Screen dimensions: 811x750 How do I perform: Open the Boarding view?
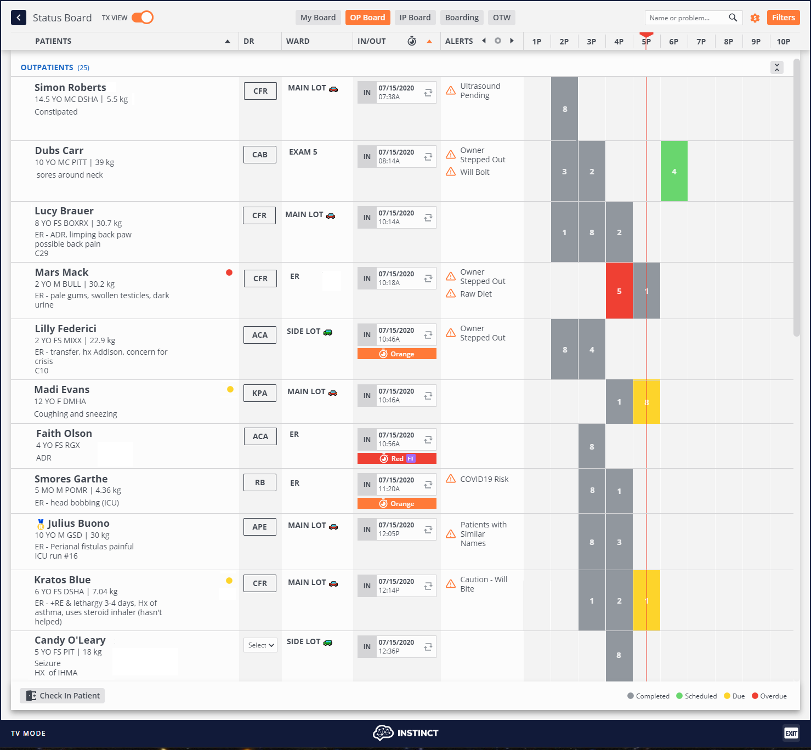(x=461, y=18)
